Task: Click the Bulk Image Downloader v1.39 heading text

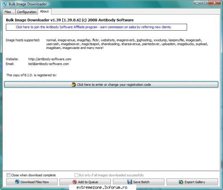Action: (70, 20)
